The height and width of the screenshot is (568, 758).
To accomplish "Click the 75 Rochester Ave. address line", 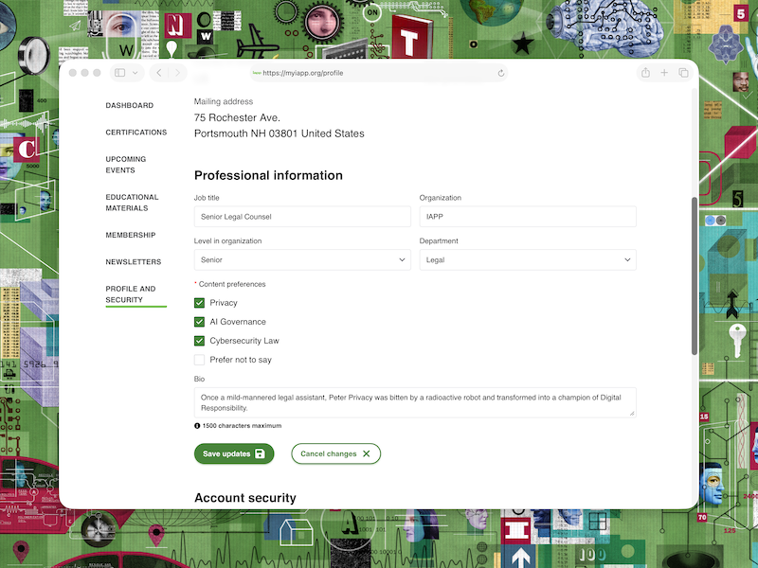I will (237, 117).
